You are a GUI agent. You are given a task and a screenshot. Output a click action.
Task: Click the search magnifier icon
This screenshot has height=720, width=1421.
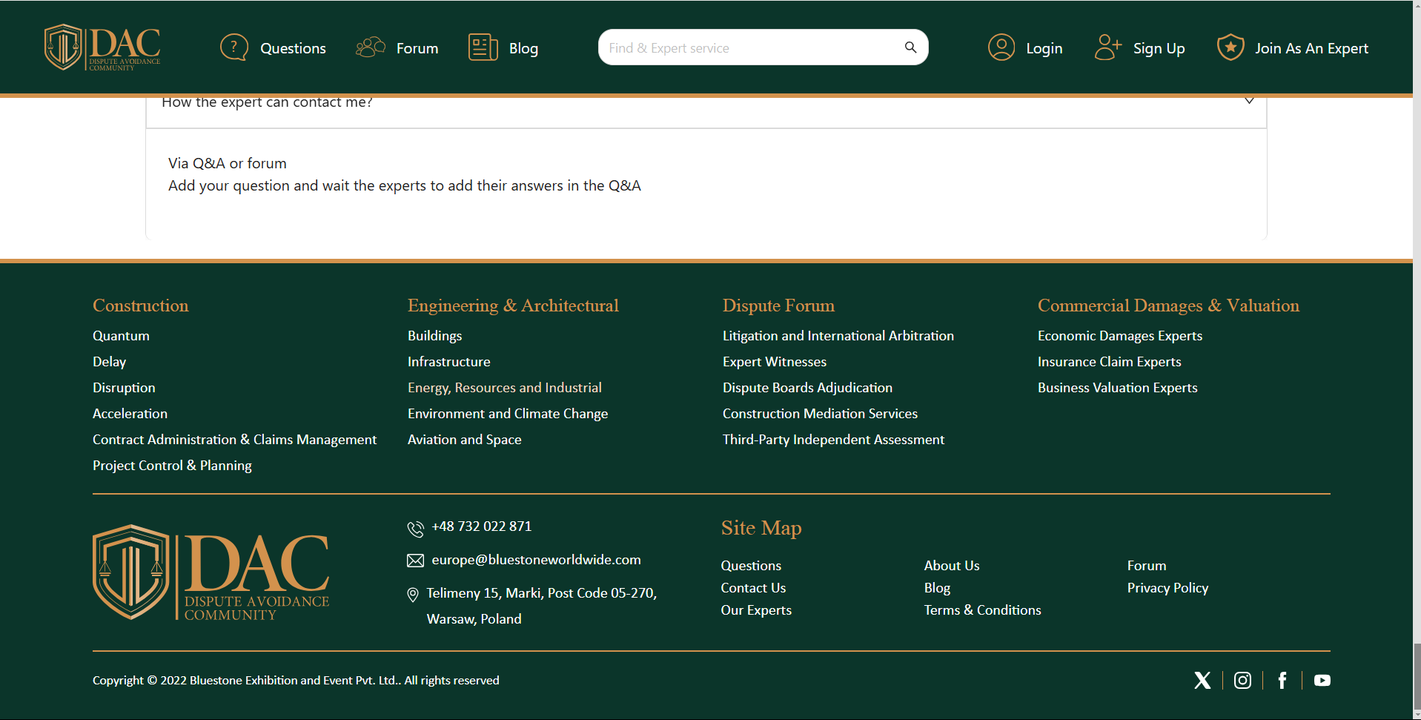click(910, 47)
